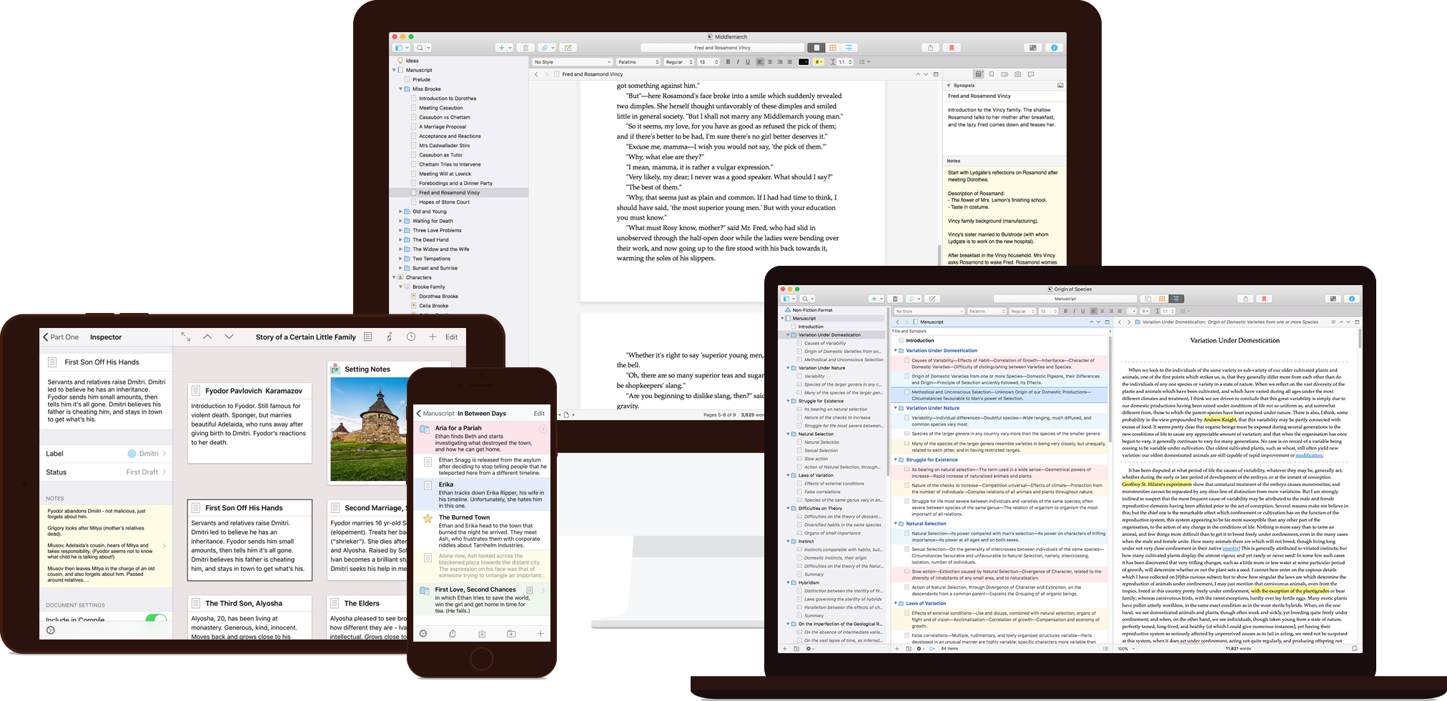This screenshot has width=1447, height=701.
Task: Tap the new folder icon in iPhone toolbar
Action: (x=511, y=634)
